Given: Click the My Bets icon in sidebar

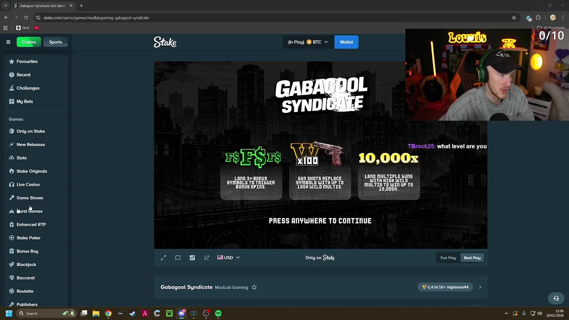Looking at the screenshot, I should click(12, 101).
